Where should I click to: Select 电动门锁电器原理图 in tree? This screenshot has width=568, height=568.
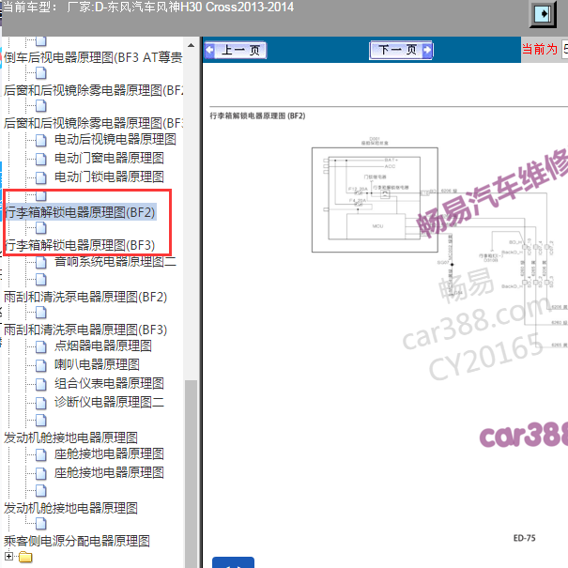coord(109,177)
